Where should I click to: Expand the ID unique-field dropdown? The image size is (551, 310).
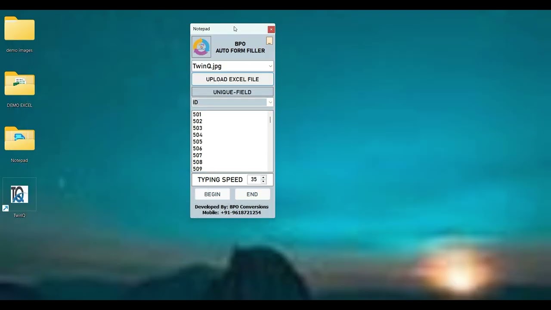click(270, 102)
